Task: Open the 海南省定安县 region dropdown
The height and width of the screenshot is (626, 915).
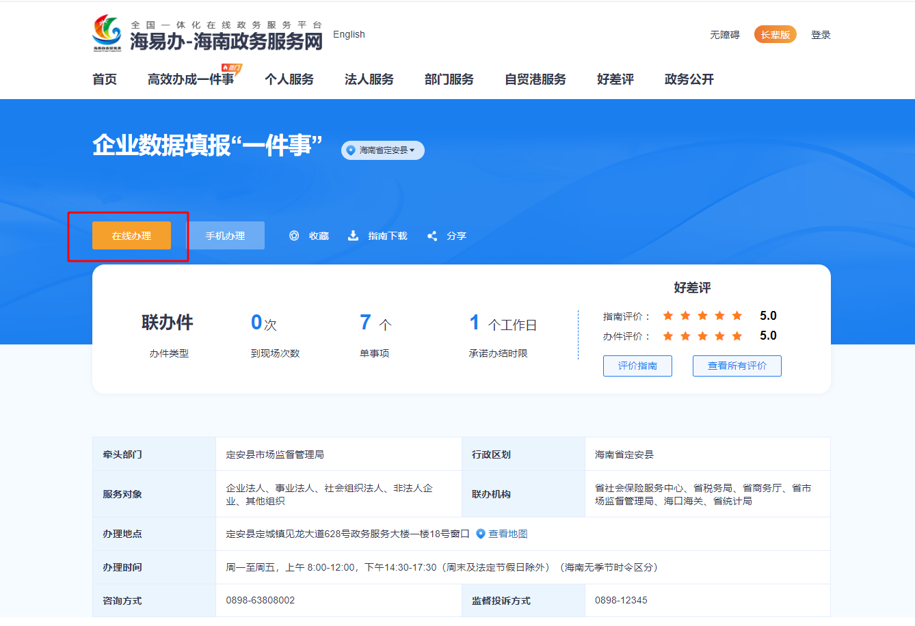Action: 383,150
